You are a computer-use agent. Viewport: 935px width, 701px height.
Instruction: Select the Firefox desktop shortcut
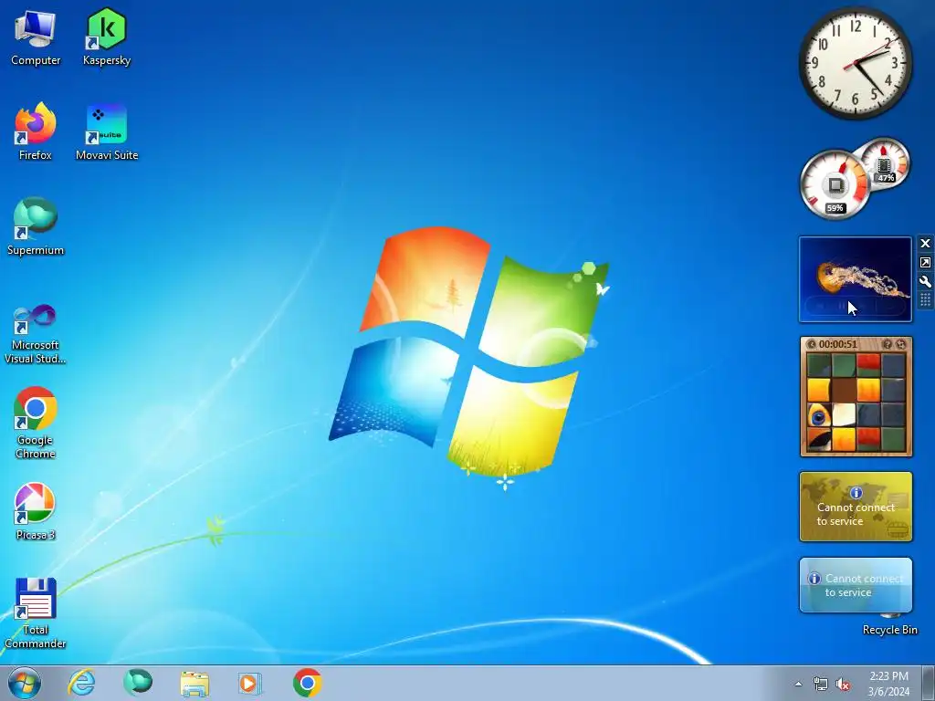pos(36,131)
